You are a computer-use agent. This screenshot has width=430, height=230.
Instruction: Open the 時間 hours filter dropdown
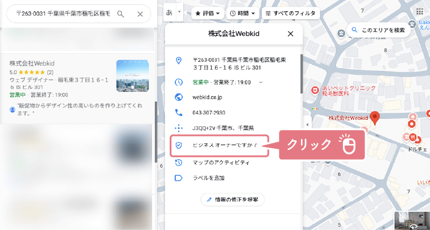tap(243, 13)
